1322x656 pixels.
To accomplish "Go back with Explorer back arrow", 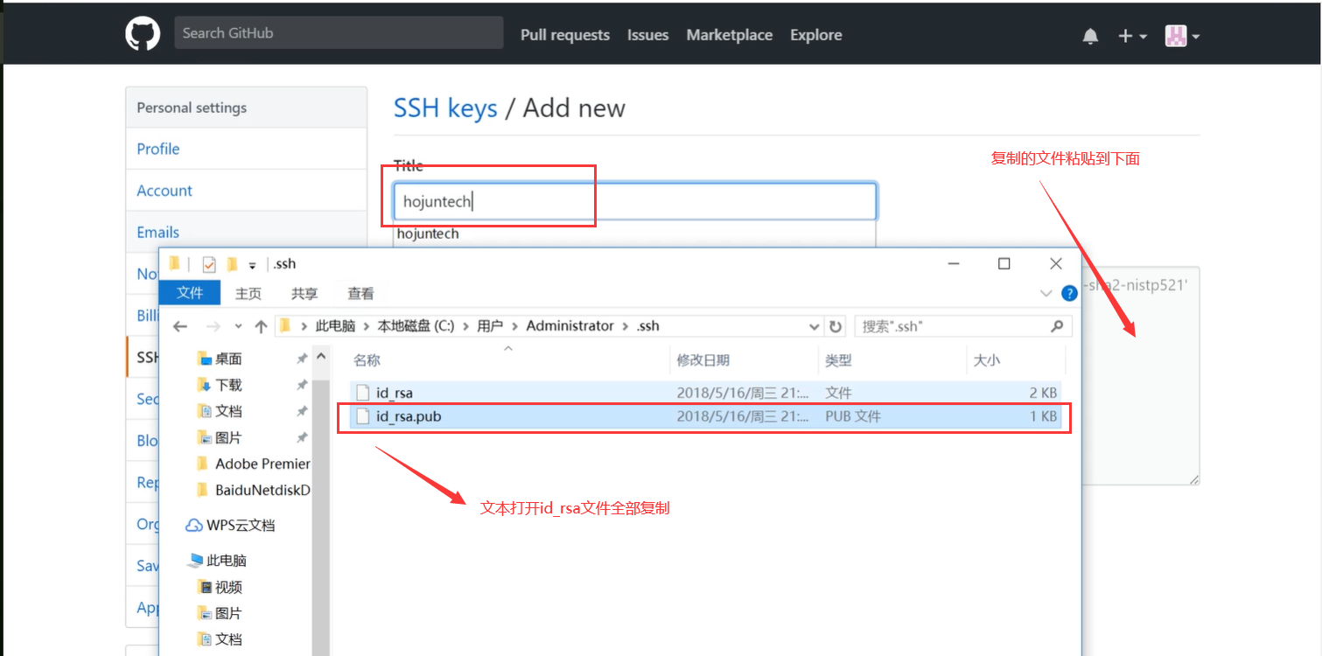I will pos(180,326).
